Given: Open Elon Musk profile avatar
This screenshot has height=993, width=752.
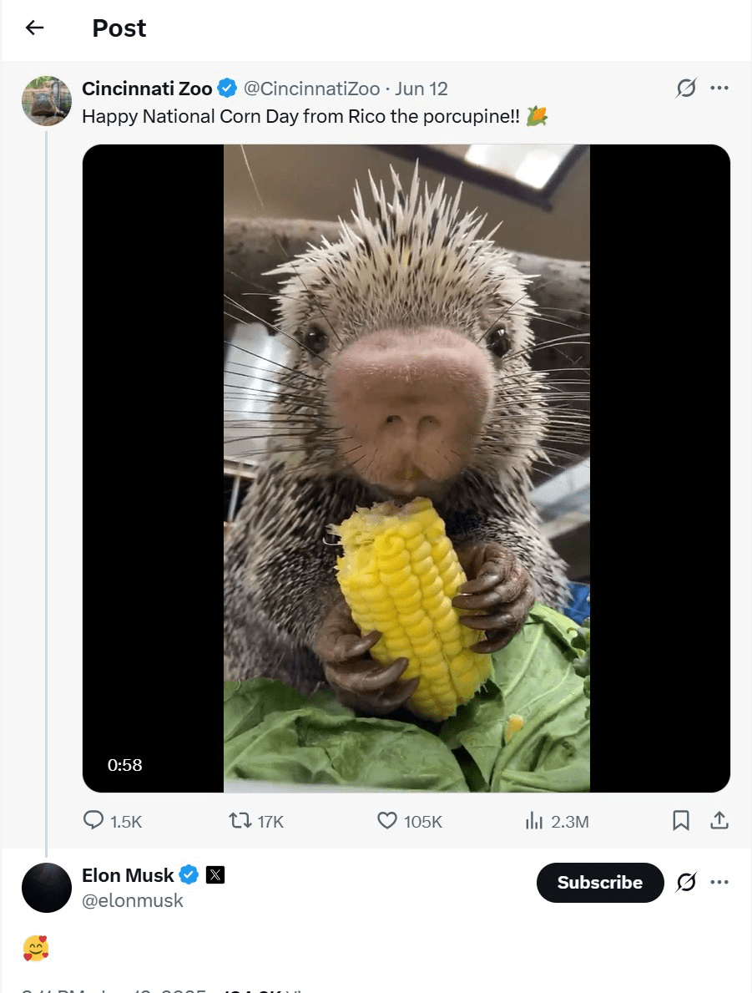Looking at the screenshot, I should click(46, 887).
